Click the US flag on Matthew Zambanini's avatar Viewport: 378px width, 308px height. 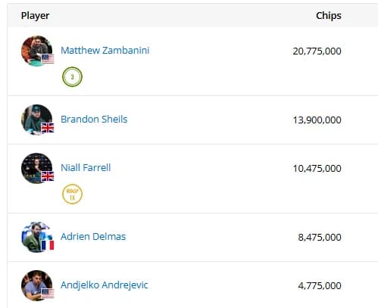coord(48,59)
